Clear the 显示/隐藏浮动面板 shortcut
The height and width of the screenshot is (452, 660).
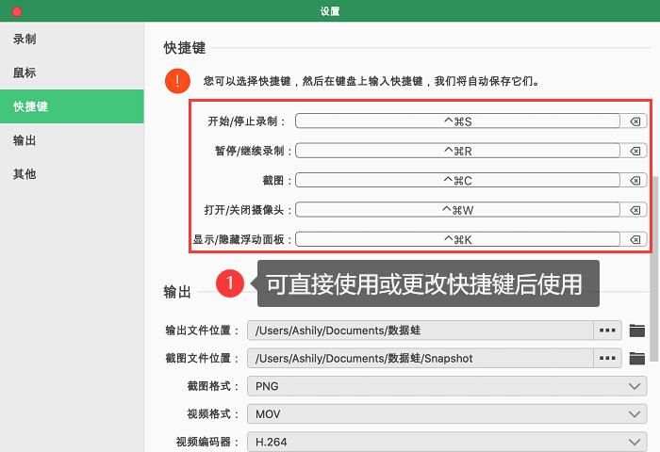tap(635, 240)
